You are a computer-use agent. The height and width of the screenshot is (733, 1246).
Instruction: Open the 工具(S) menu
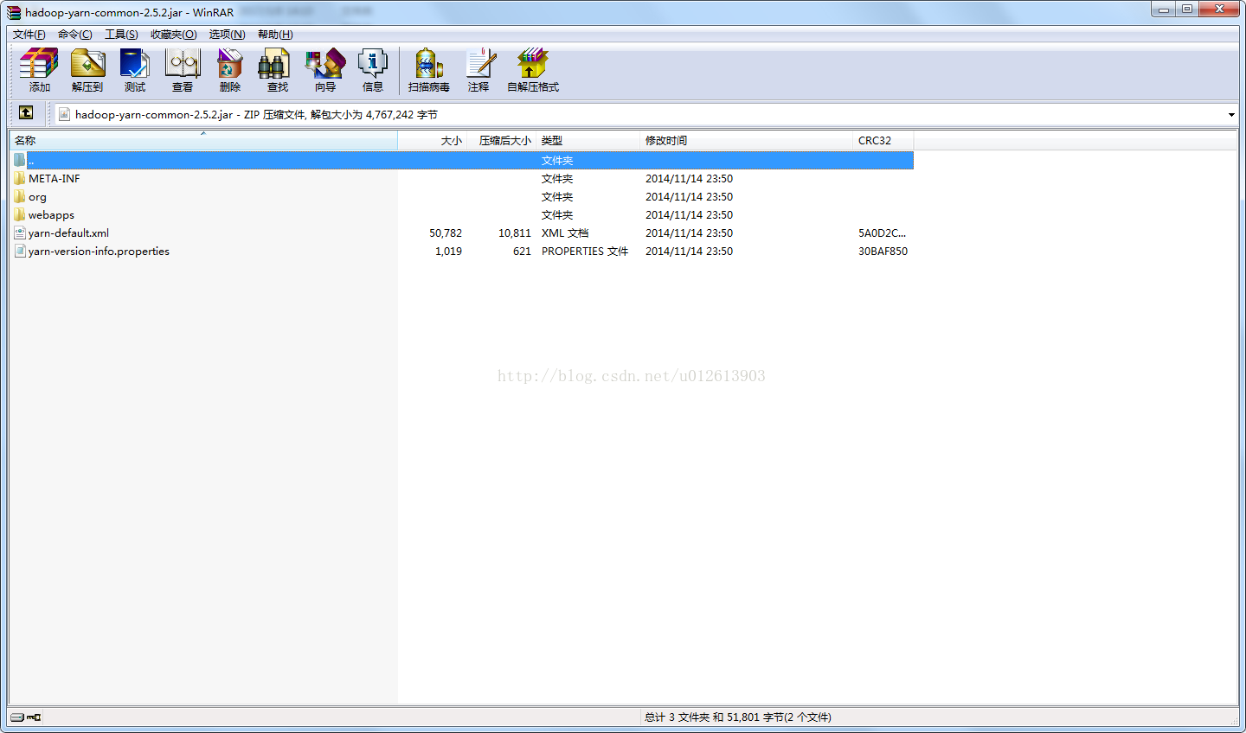tap(121, 35)
